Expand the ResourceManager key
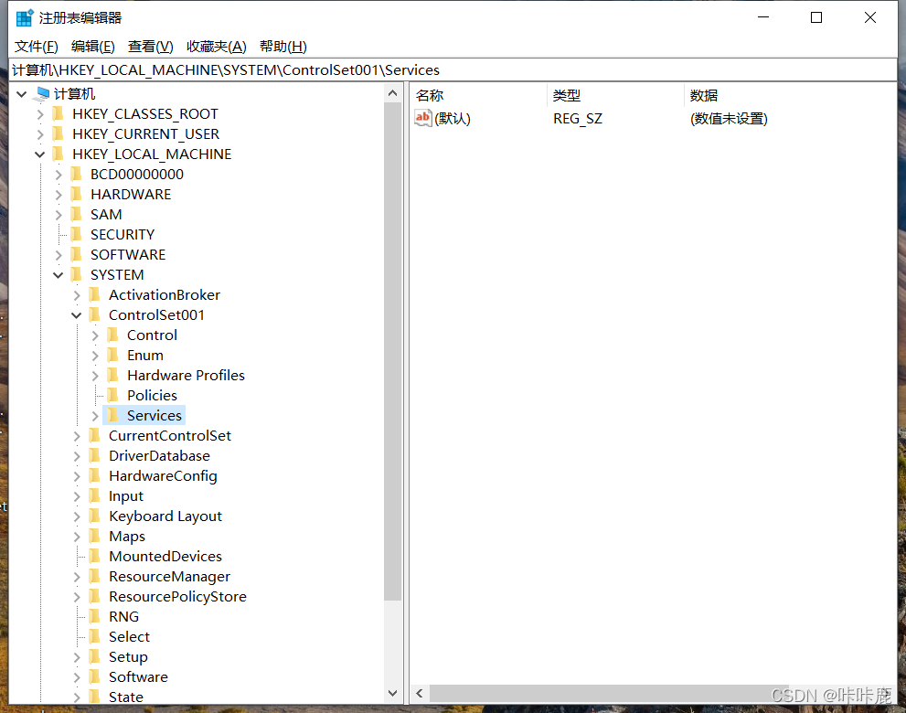 click(x=77, y=577)
